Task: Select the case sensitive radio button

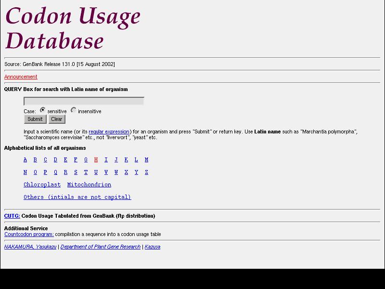Action: click(43, 110)
